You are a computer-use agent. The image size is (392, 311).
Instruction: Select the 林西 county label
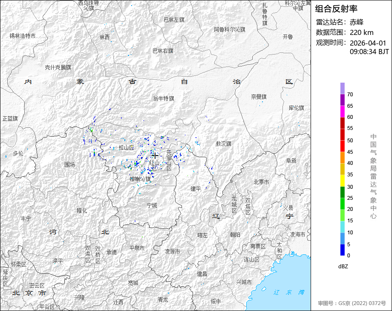pos(104,37)
